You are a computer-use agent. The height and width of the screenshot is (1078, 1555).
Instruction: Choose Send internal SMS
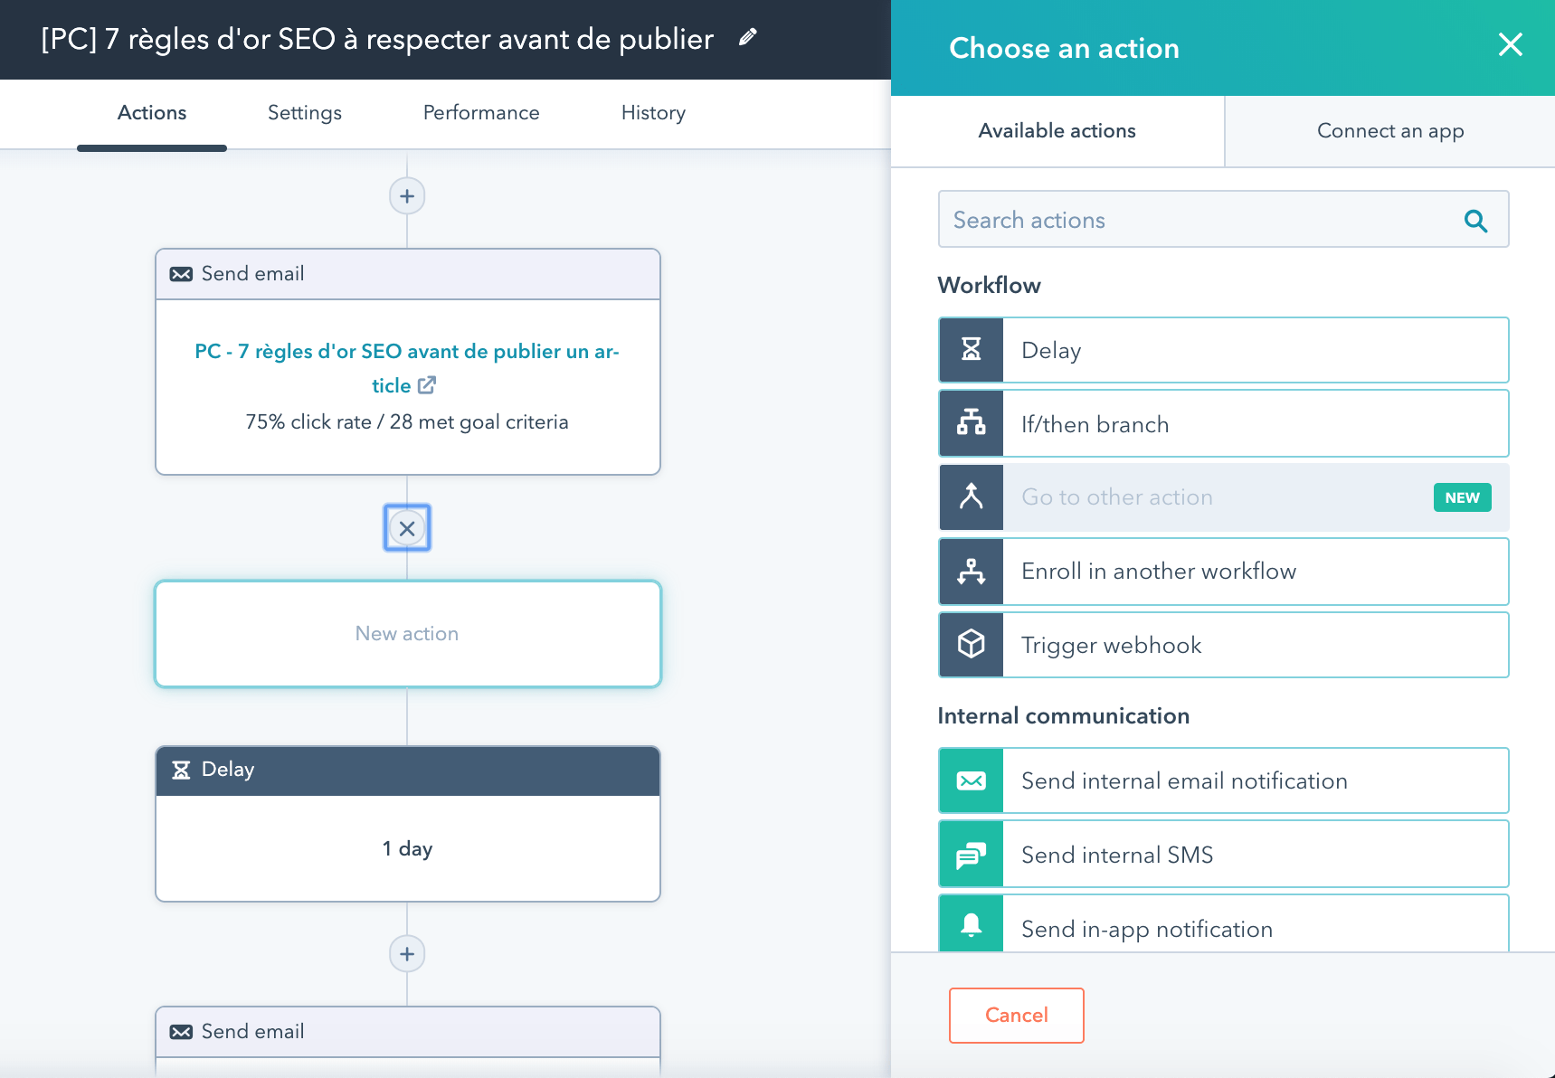(x=1223, y=855)
